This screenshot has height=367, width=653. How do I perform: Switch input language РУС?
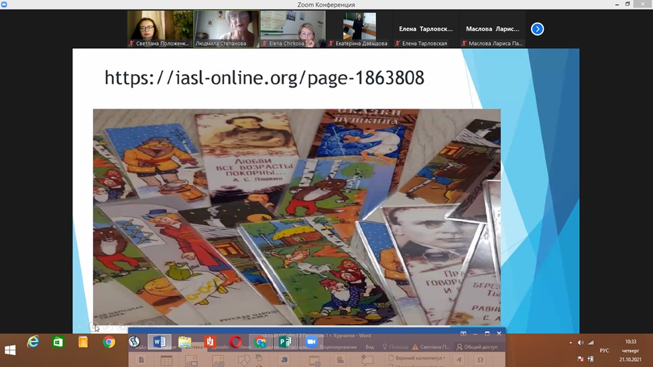[x=604, y=351]
